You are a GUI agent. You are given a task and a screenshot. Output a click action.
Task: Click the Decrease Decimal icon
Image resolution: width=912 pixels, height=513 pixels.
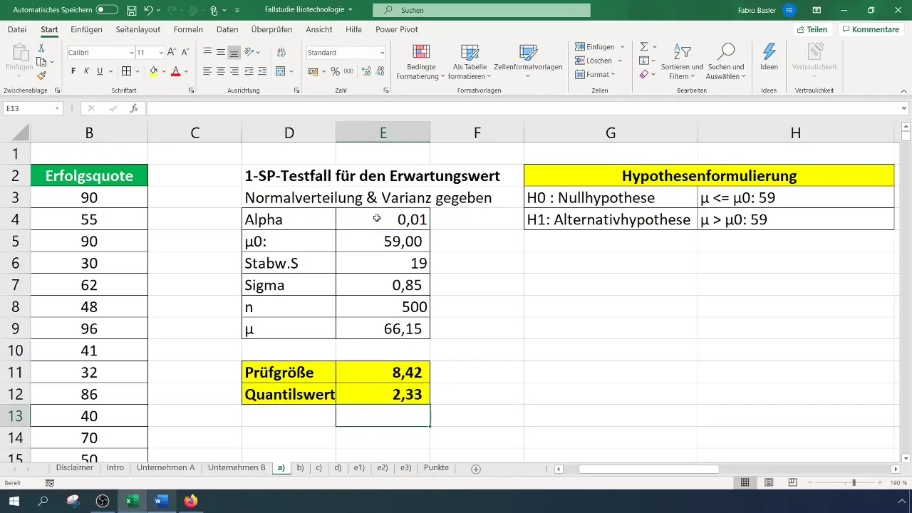pyautogui.click(x=380, y=71)
